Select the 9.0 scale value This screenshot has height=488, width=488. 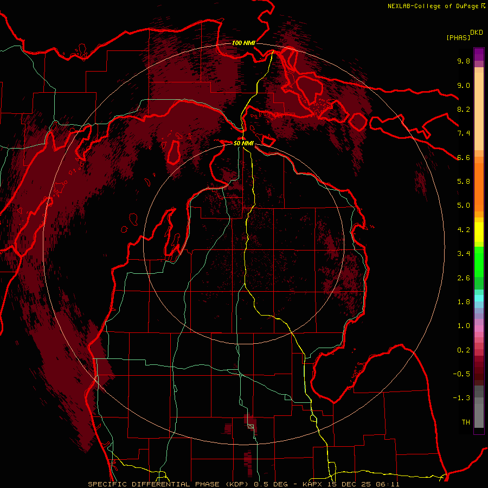click(x=464, y=85)
